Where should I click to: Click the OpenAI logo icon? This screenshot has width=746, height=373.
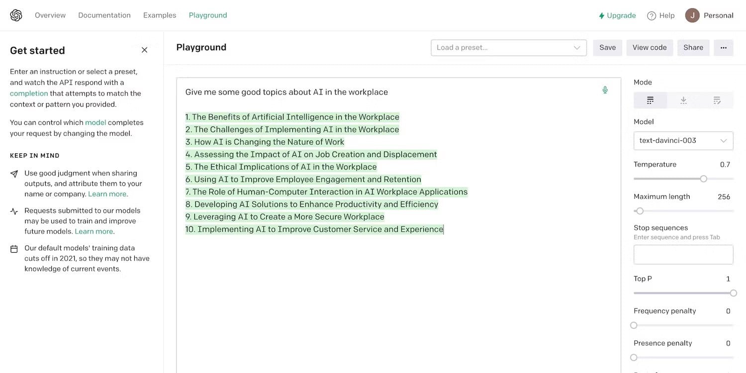(16, 15)
